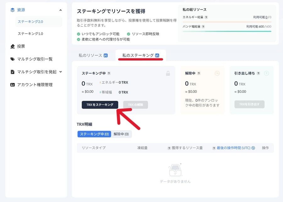
Task: Click the 利用可能 600/600 bandwidth value
Action: click(259, 26)
